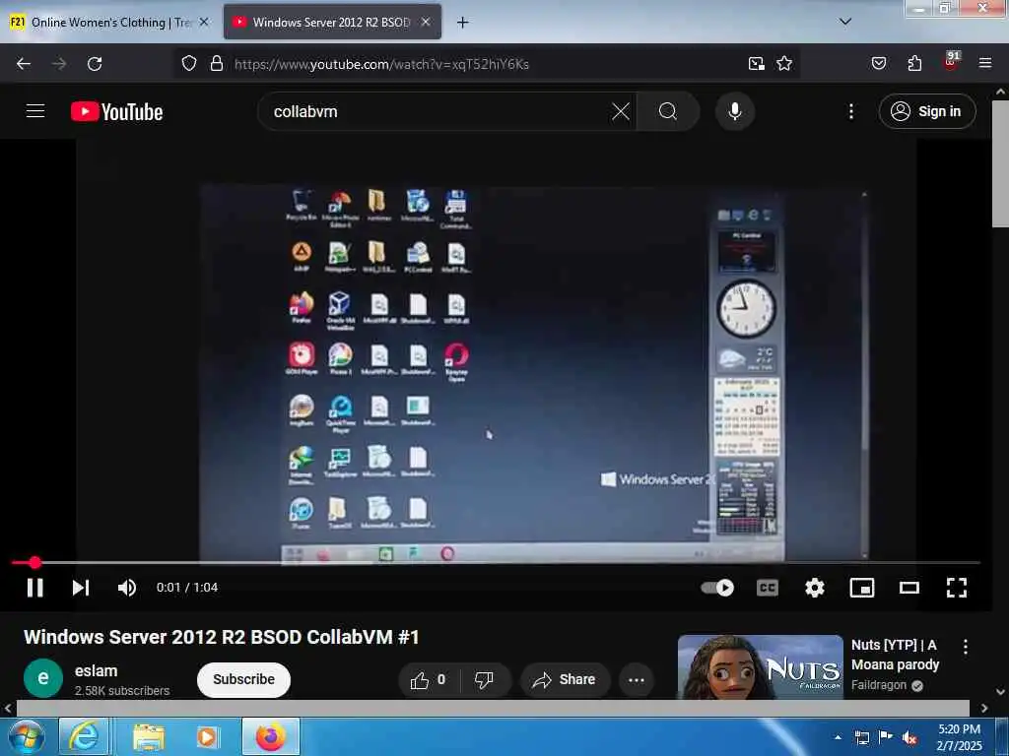Clear the collabvm search text
Screen dimensions: 1009x756
coord(621,112)
